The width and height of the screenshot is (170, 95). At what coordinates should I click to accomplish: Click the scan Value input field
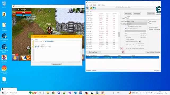point(144,18)
